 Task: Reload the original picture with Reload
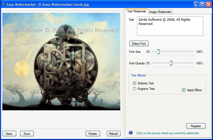pyautogui.click(x=113, y=134)
